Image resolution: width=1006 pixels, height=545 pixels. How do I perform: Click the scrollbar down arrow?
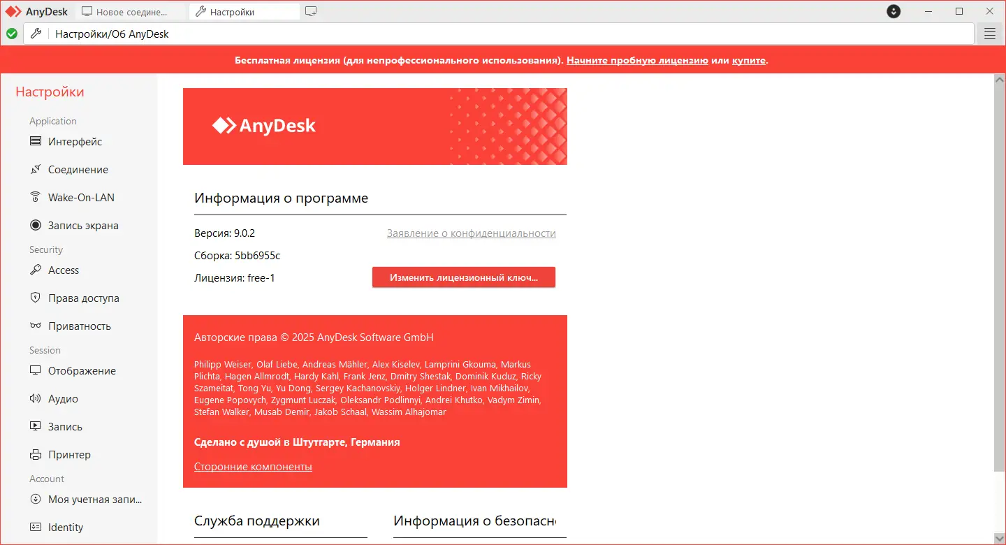(1000, 538)
